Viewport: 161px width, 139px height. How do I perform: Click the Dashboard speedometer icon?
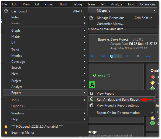(6, 11)
